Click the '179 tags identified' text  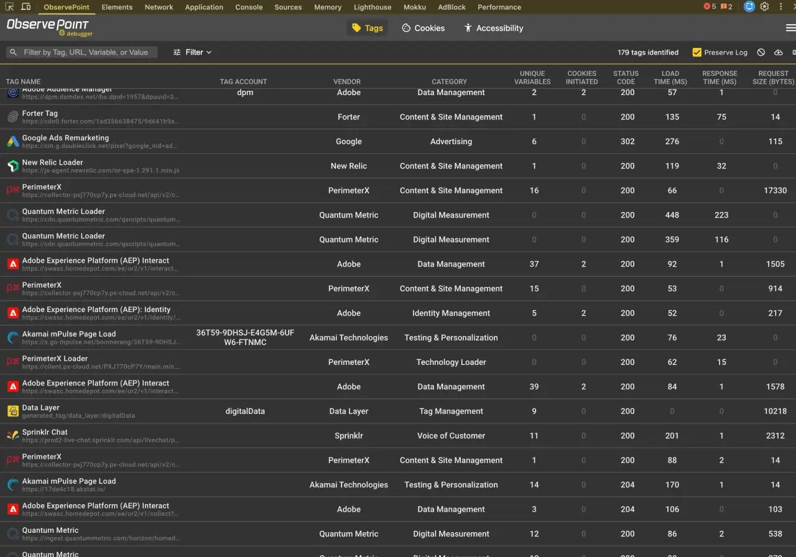648,52
